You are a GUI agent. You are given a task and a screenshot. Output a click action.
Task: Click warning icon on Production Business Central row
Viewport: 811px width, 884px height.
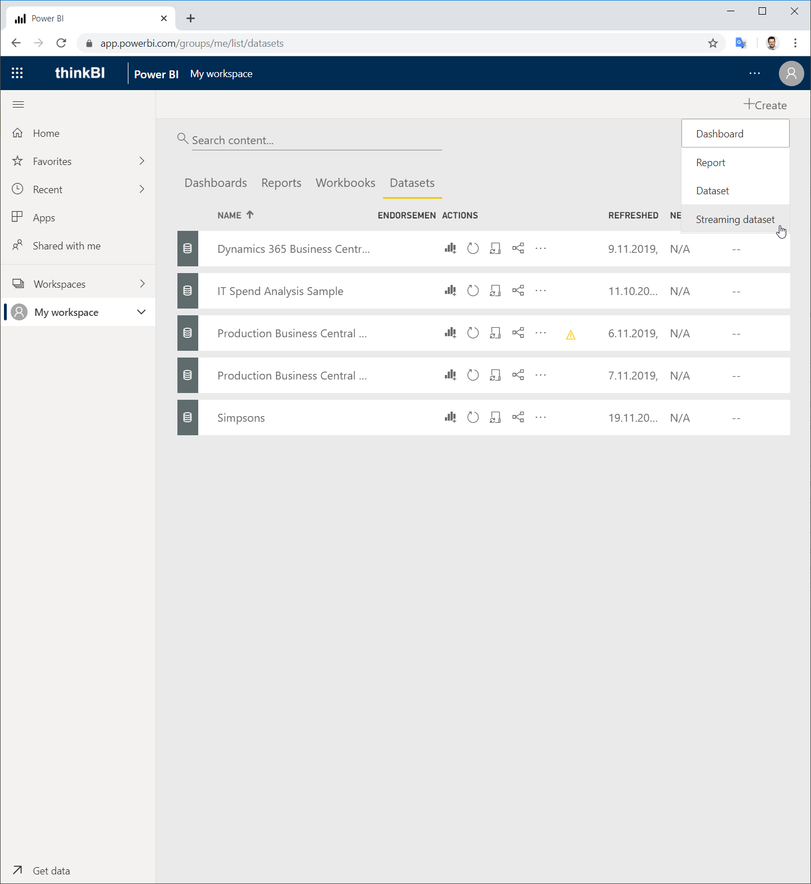click(571, 335)
